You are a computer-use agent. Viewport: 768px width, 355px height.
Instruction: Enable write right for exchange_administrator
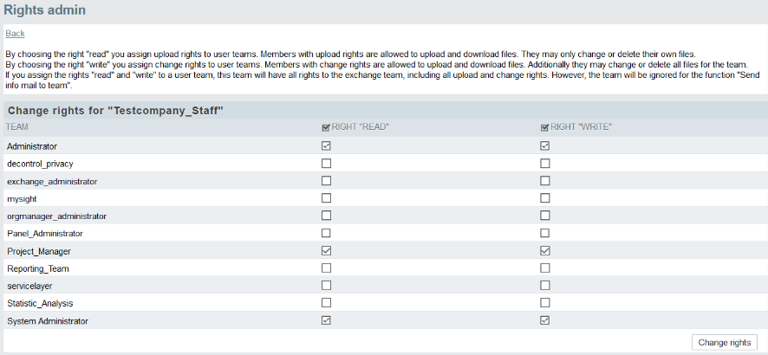[x=544, y=181]
